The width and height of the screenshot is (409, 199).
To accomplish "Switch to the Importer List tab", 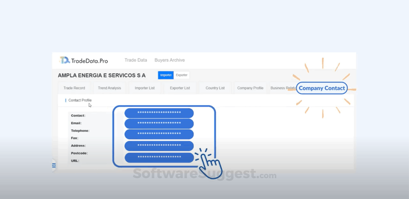I will coord(145,88).
